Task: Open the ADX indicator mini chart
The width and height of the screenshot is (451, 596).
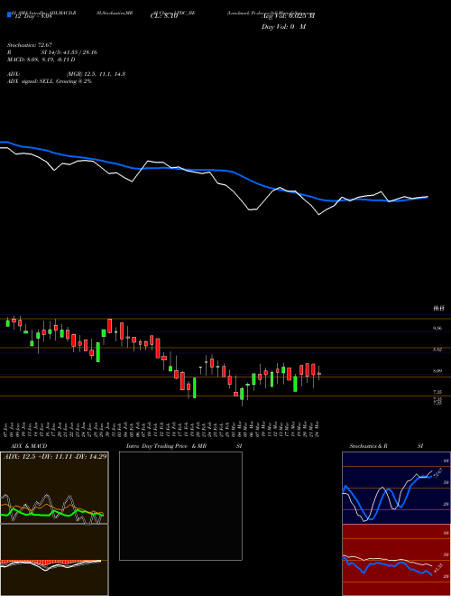Action: 54,488
